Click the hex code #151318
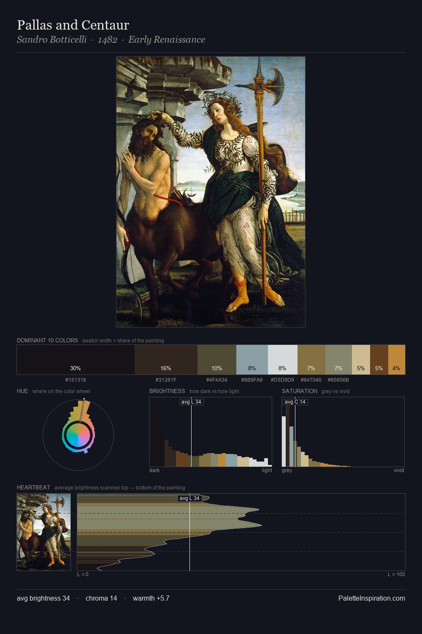The width and height of the screenshot is (422, 634). (x=76, y=380)
